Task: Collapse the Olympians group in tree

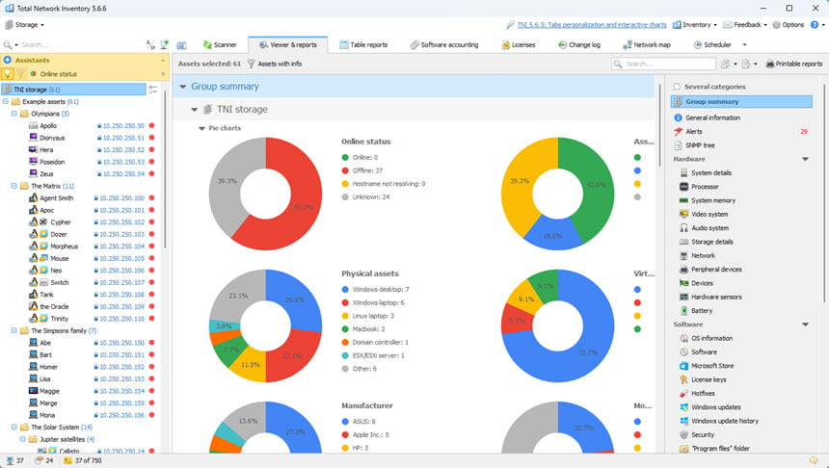Action: [14, 114]
